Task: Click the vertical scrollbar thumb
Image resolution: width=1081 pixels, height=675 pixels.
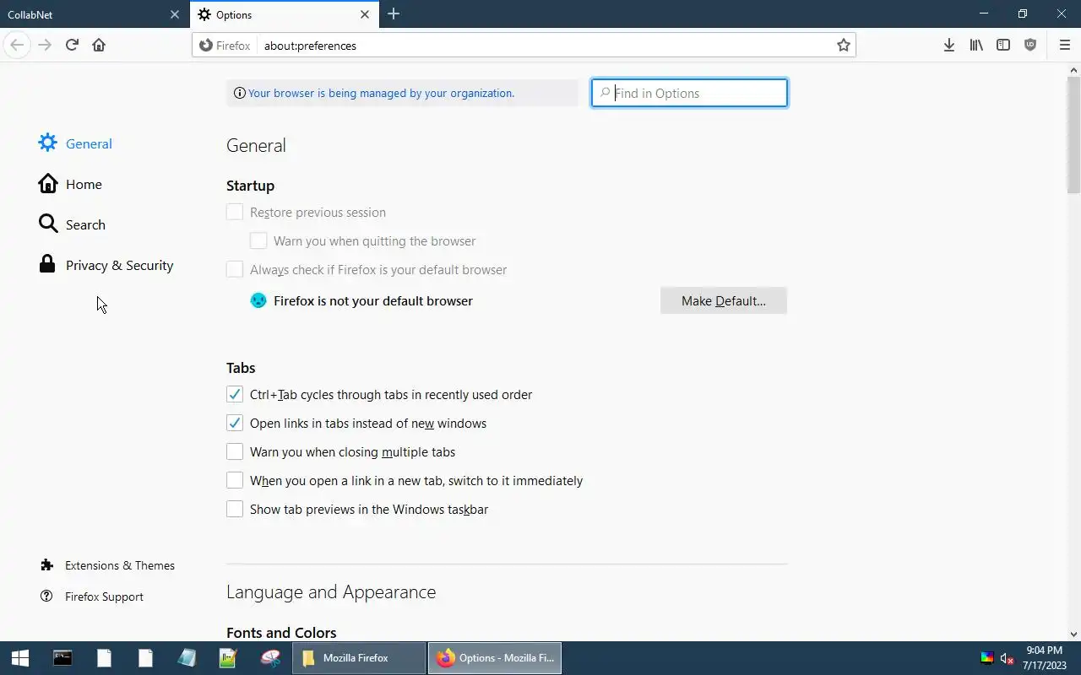Action: (1073, 135)
